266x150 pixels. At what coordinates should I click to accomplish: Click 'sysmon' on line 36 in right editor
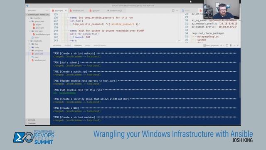point(202,40)
